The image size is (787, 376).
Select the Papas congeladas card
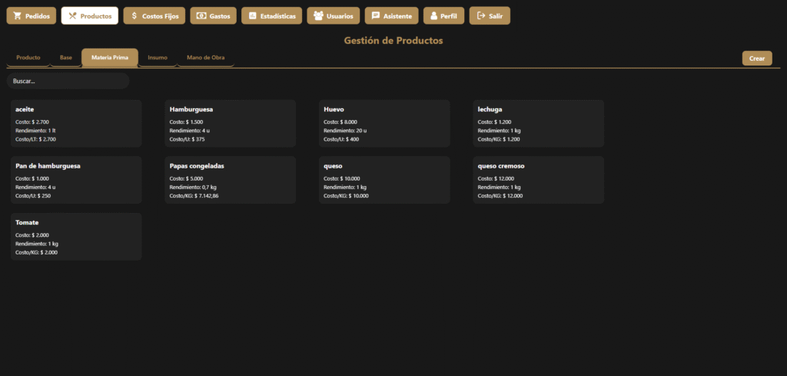(231, 180)
